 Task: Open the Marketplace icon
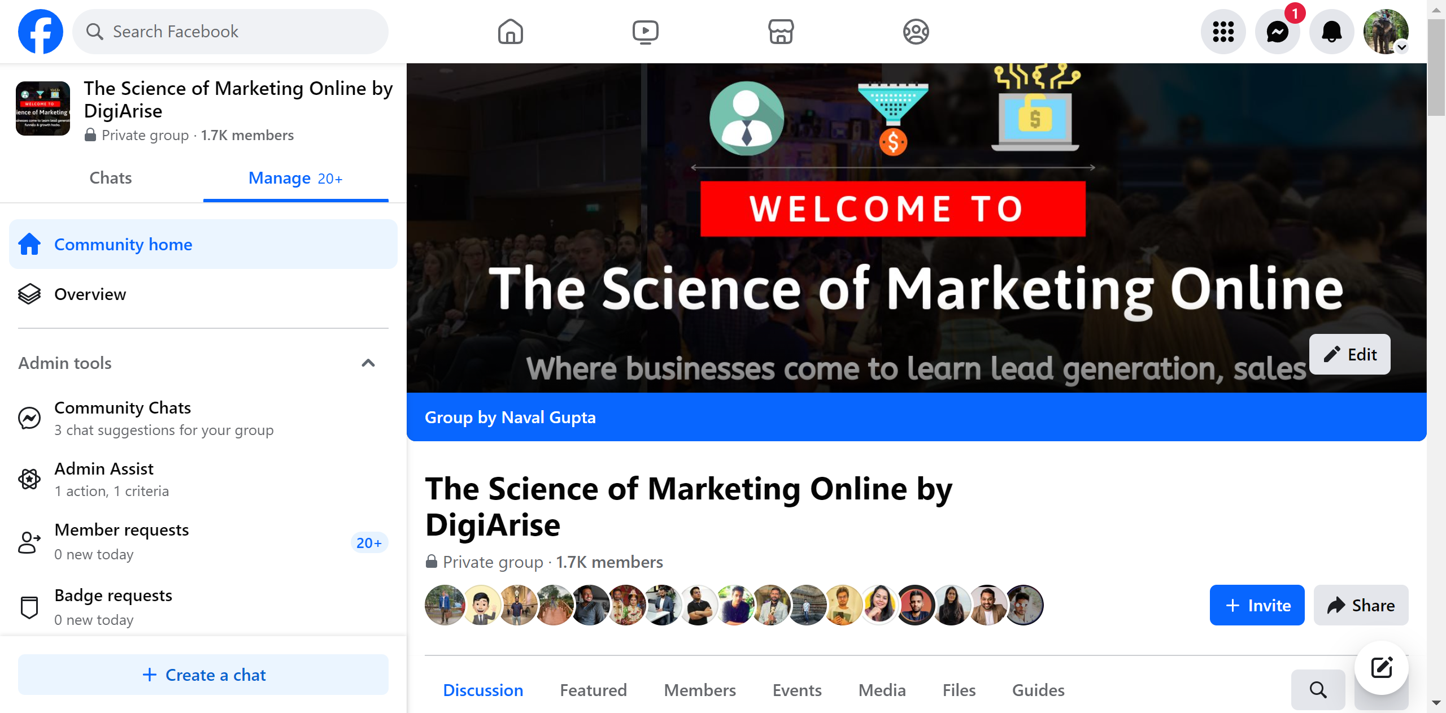coord(781,32)
